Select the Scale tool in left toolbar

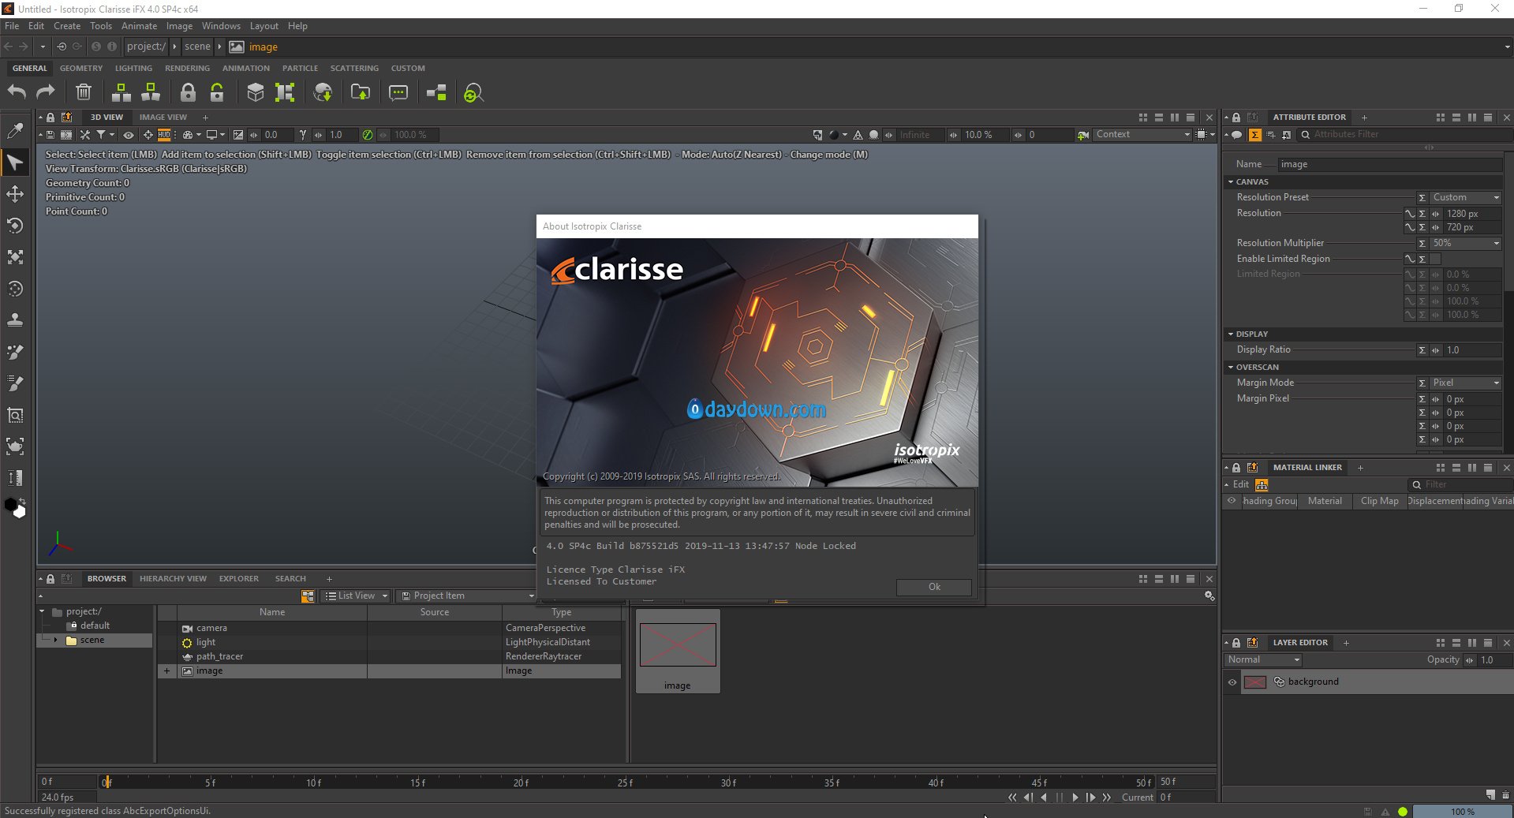click(15, 257)
